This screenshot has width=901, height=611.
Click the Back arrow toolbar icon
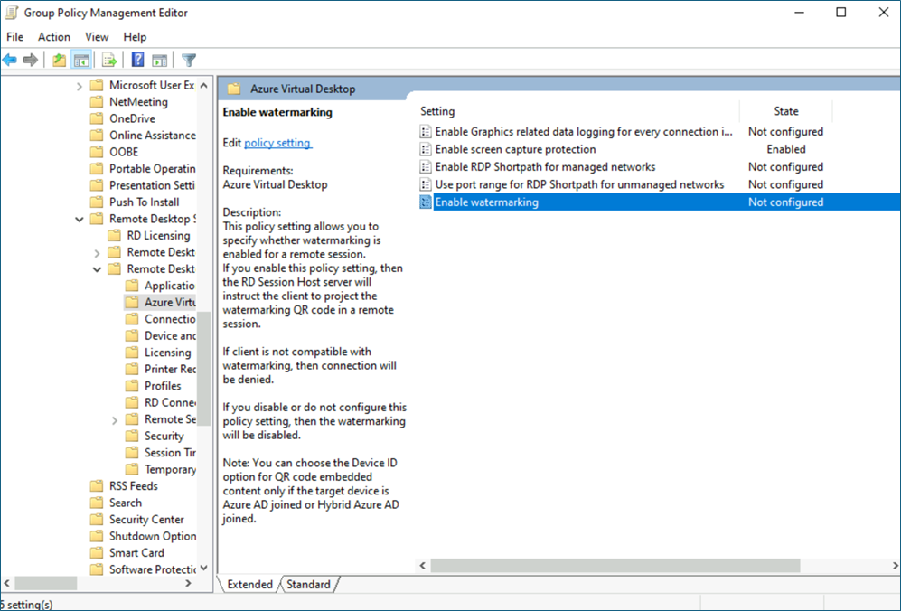click(10, 60)
